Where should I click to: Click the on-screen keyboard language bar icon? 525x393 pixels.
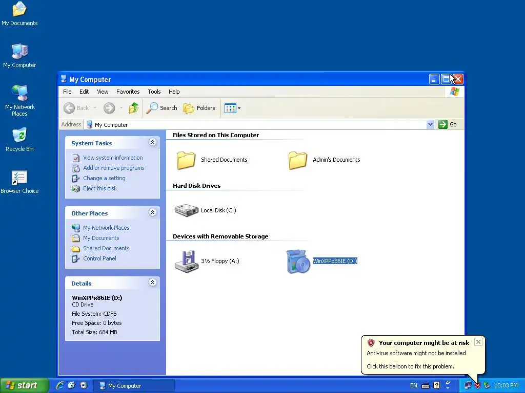tap(425, 386)
